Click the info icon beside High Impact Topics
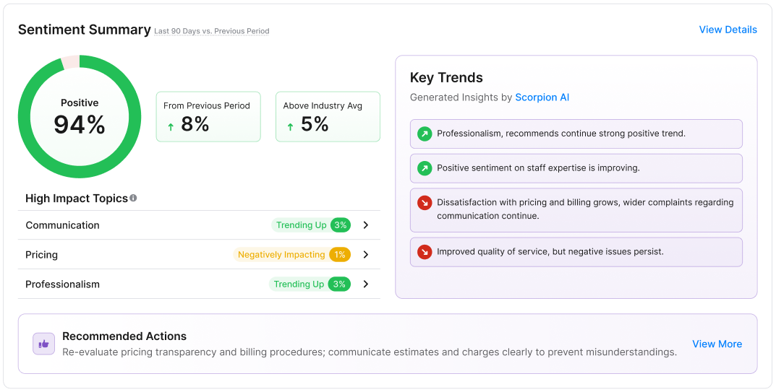This screenshot has width=776, height=392. pos(133,199)
